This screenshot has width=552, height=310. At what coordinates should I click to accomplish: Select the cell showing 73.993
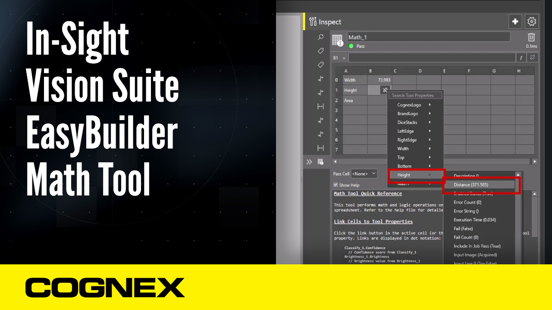pos(379,80)
